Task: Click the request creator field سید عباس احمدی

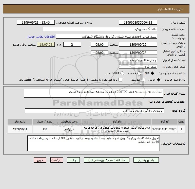Action: (x=106, y=37)
